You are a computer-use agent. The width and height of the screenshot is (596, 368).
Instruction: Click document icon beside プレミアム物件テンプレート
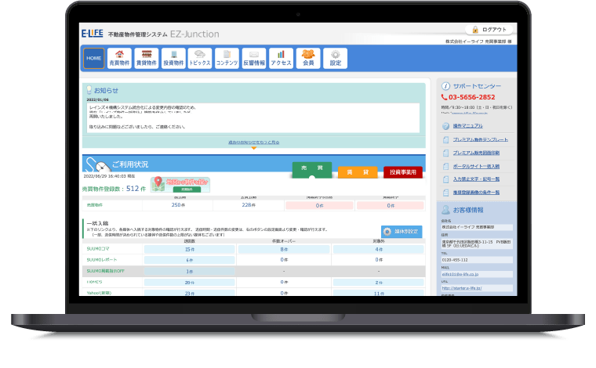tap(446, 140)
